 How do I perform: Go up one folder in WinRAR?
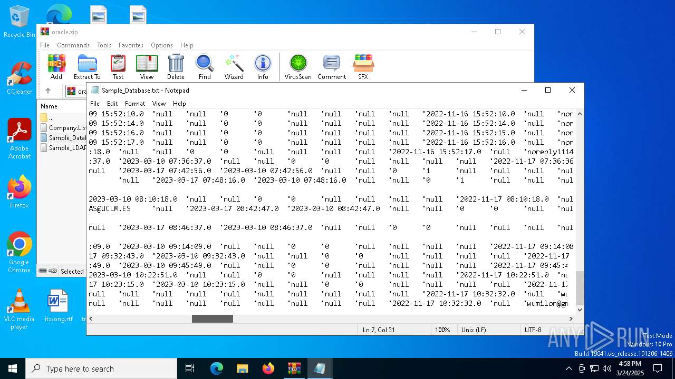pyautogui.click(x=48, y=91)
